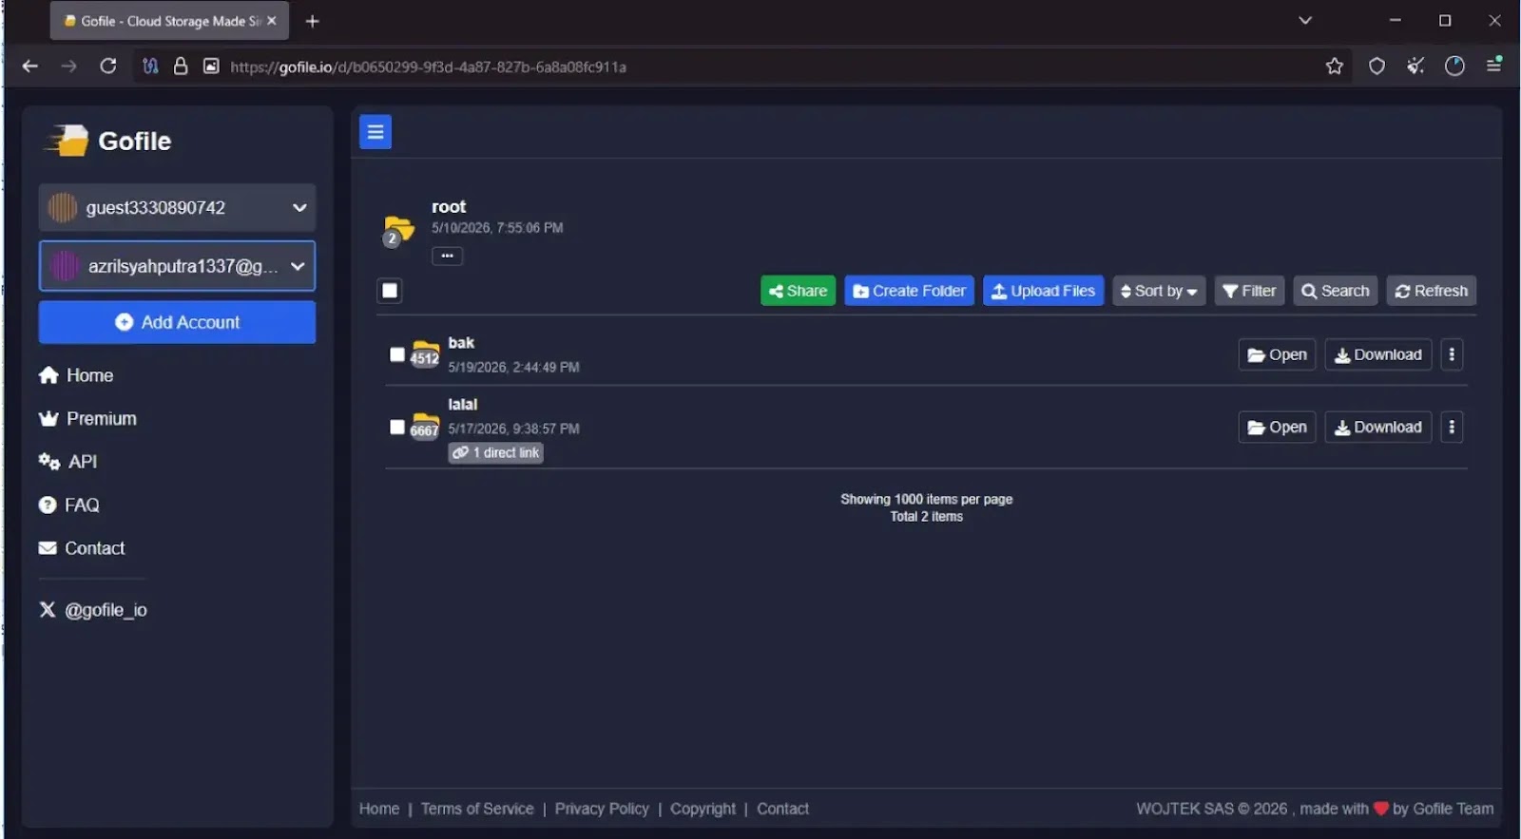
Task: Tick the select-all checkbox
Action: (390, 291)
